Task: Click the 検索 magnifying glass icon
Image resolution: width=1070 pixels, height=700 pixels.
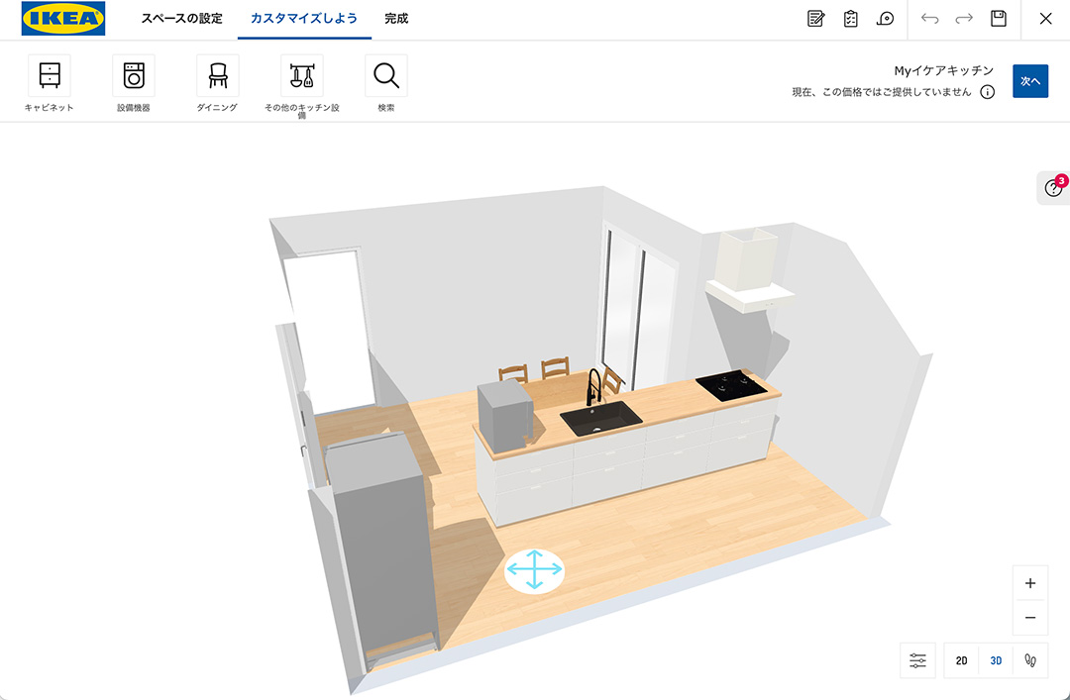Action: [386, 76]
